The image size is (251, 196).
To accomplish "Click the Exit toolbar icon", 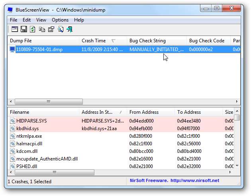I will pos(70,29).
